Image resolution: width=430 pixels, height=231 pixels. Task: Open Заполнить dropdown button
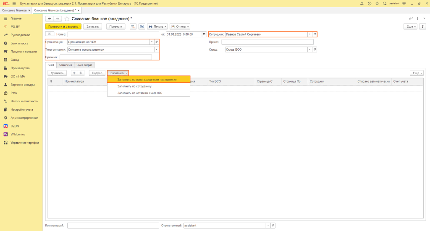[118, 73]
